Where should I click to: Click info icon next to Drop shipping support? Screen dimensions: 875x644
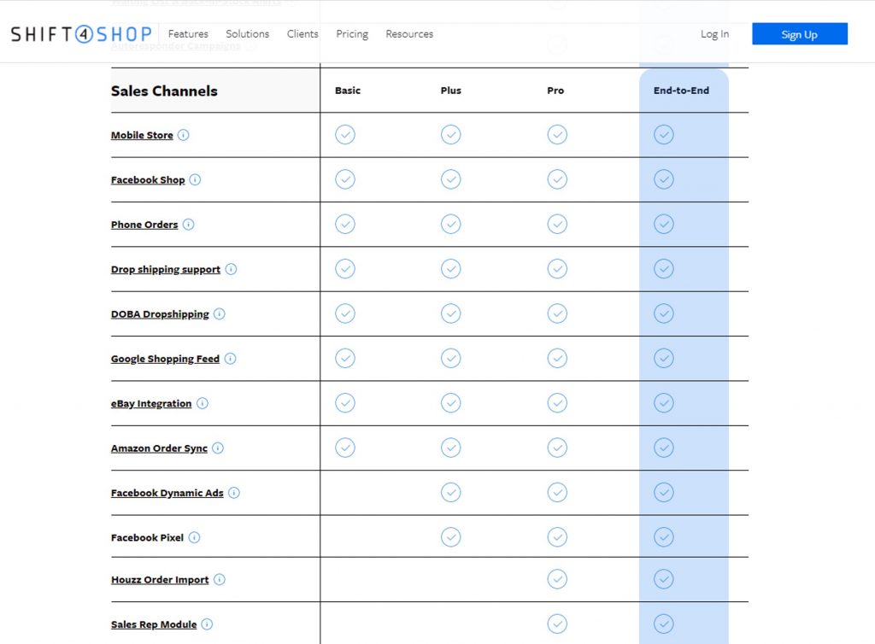pos(231,269)
